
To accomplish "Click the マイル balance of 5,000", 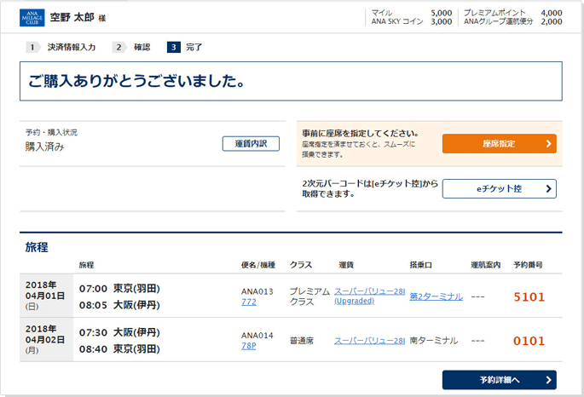I will coord(441,13).
